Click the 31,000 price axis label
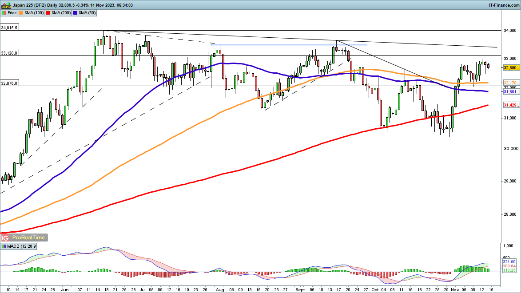521x293 pixels. click(510, 118)
